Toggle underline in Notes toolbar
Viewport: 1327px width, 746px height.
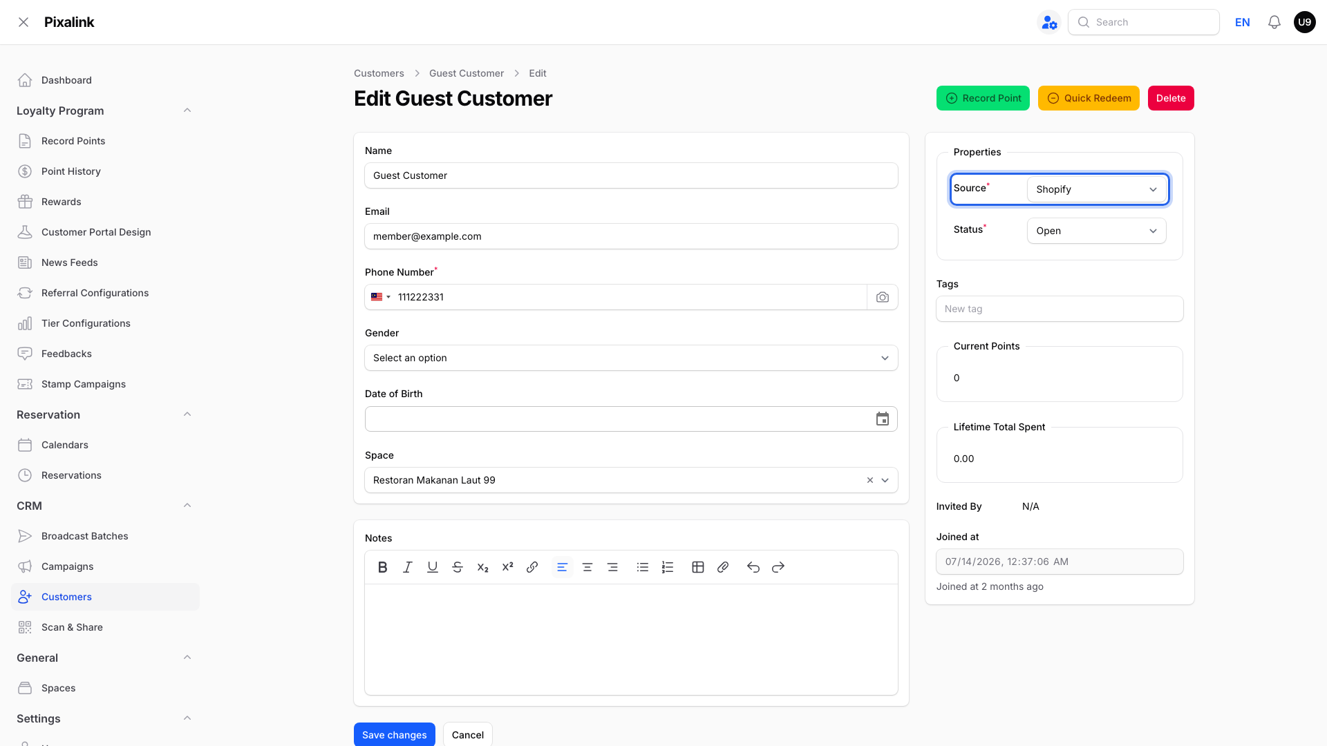click(433, 567)
